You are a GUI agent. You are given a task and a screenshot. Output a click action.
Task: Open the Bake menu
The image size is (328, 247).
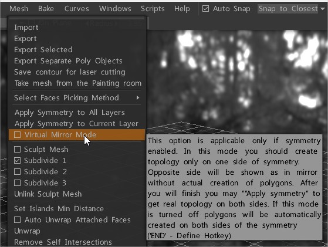coord(46,9)
